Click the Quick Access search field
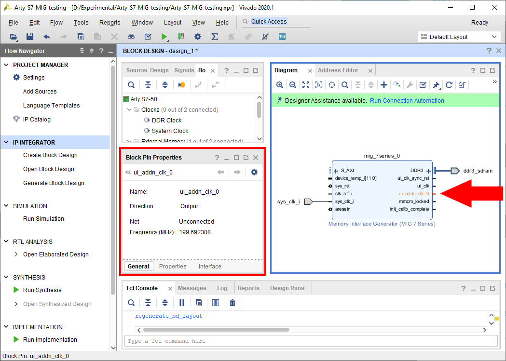The height and width of the screenshot is (361, 506). (x=276, y=22)
